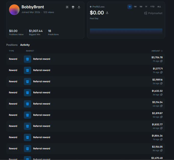Click the BobbyBrant username
This screenshot has width=174, height=160.
[33, 7]
